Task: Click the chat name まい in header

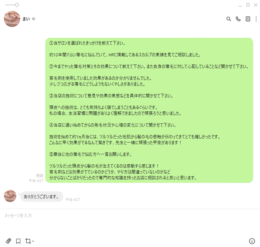Action: 26,19
